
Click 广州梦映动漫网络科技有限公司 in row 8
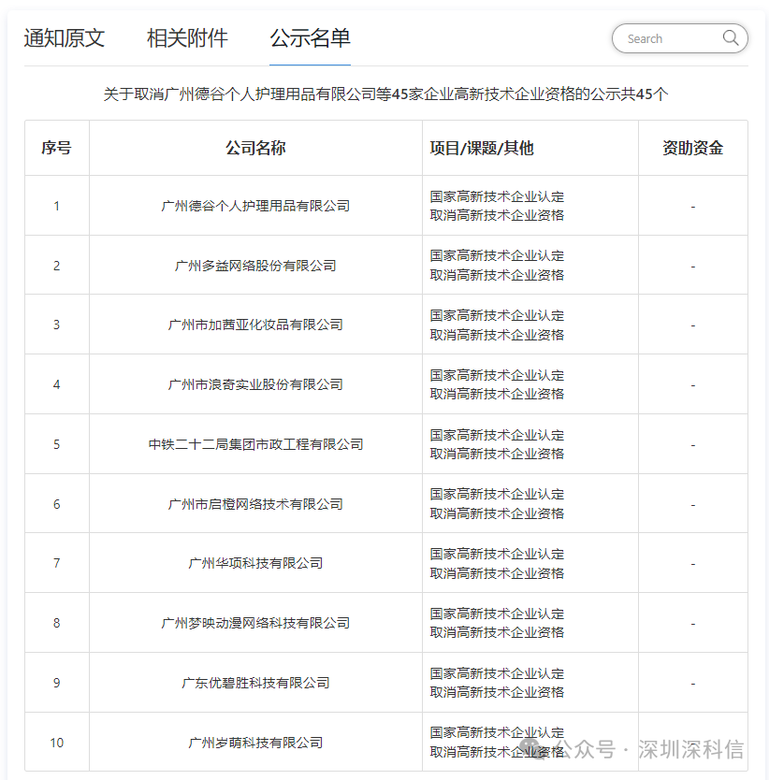[x=256, y=623]
